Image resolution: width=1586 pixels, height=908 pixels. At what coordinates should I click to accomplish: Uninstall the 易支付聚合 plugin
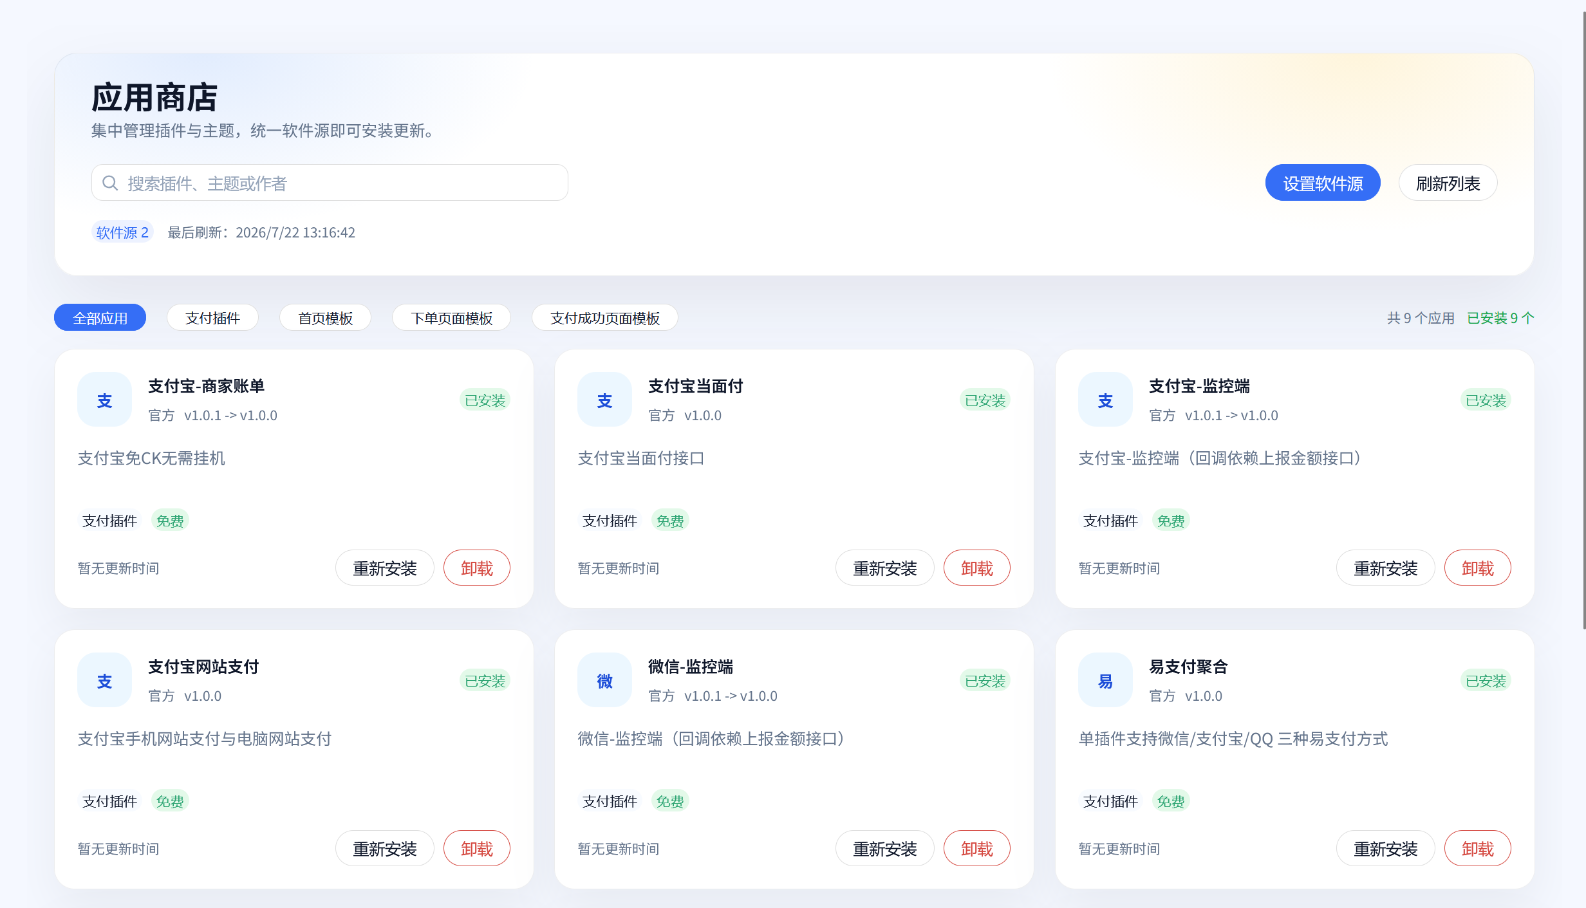pyautogui.click(x=1477, y=848)
